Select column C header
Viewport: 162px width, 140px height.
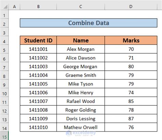pos(81,6)
